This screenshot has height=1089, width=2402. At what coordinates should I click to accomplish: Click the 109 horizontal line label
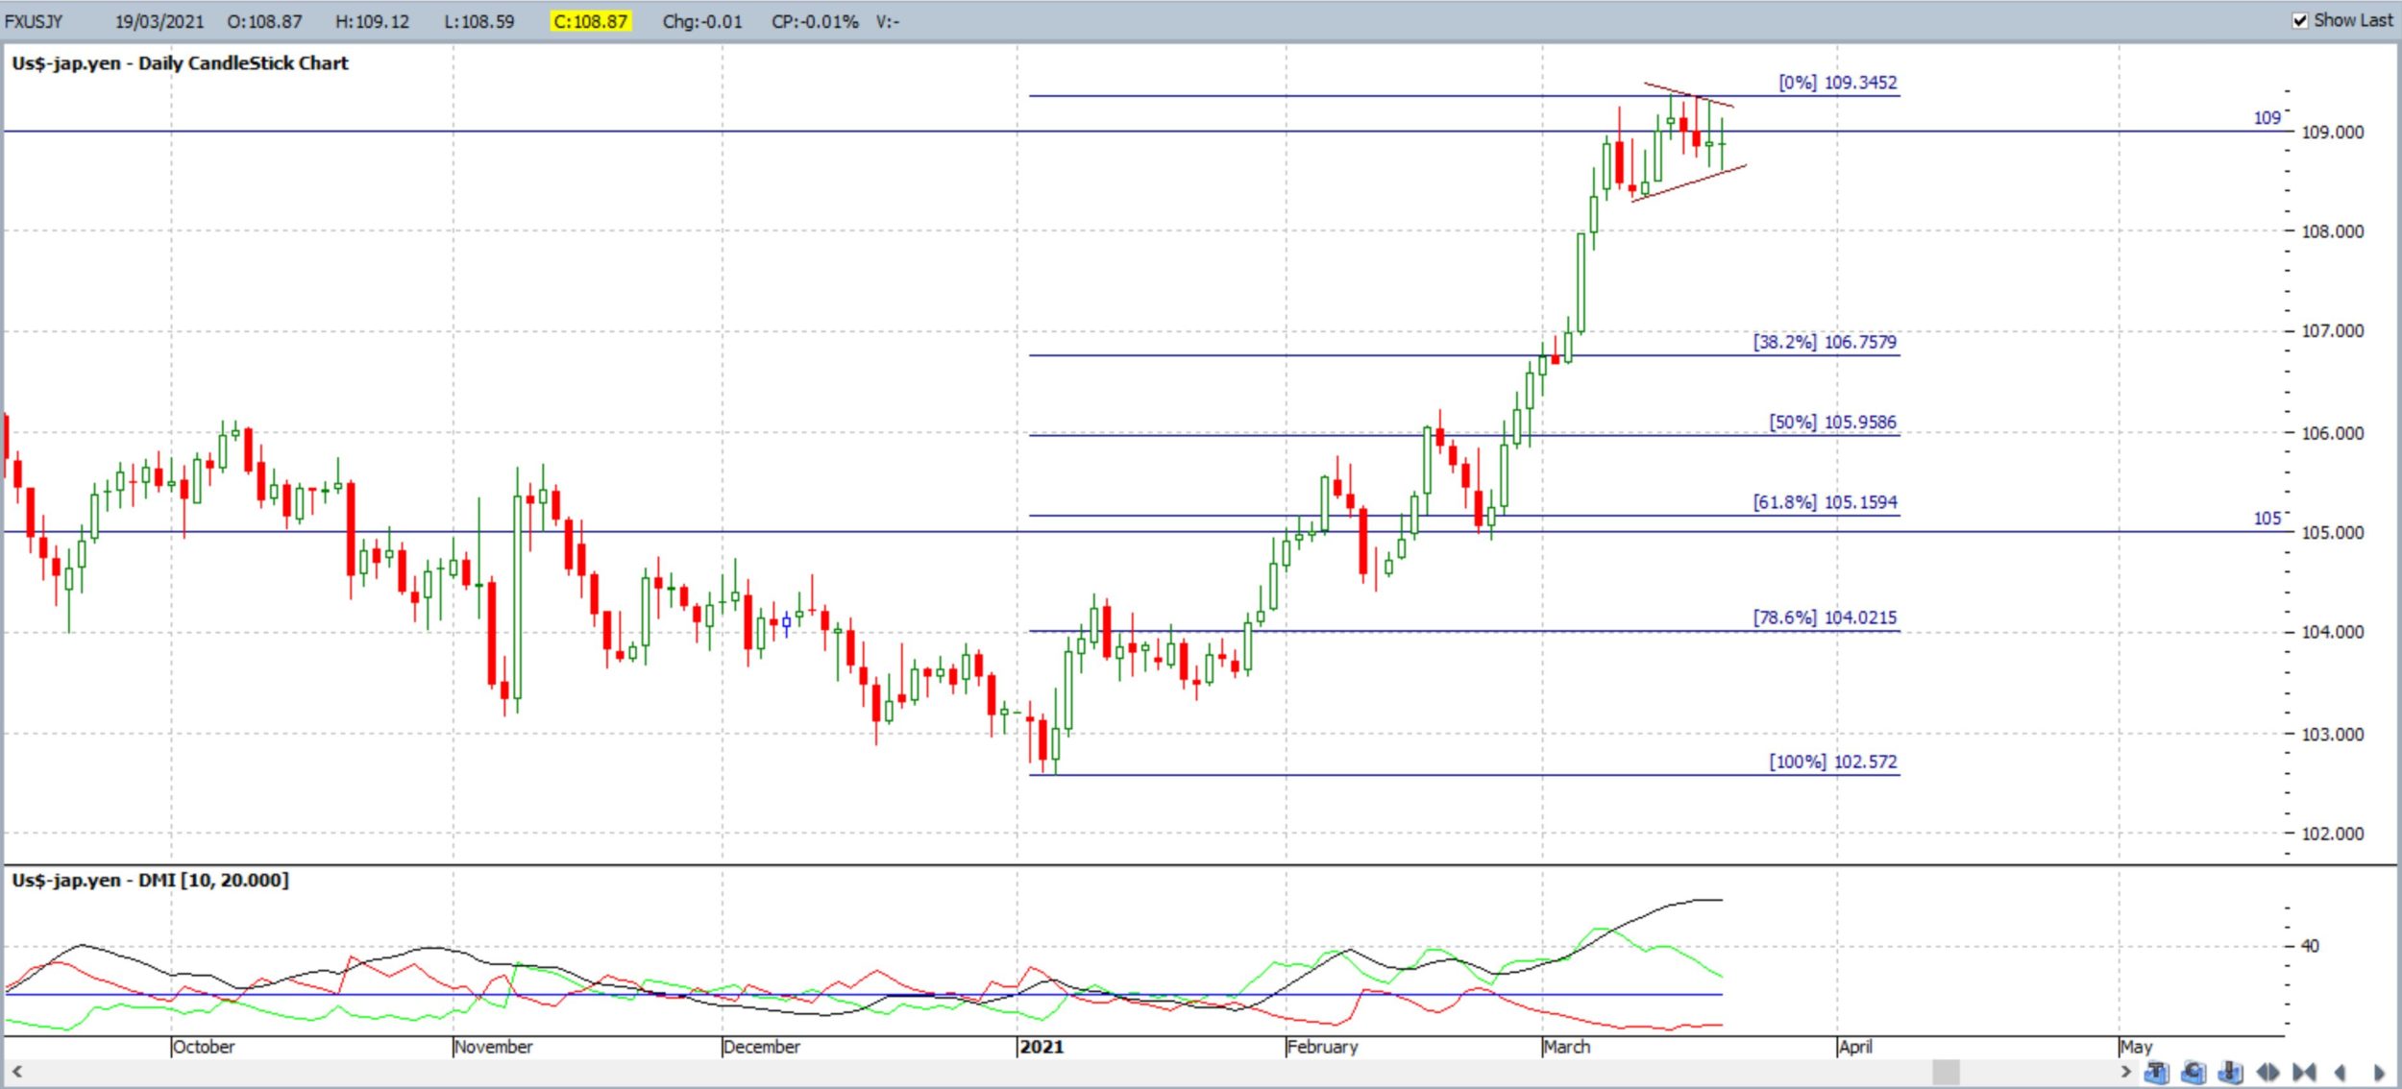tap(2267, 118)
